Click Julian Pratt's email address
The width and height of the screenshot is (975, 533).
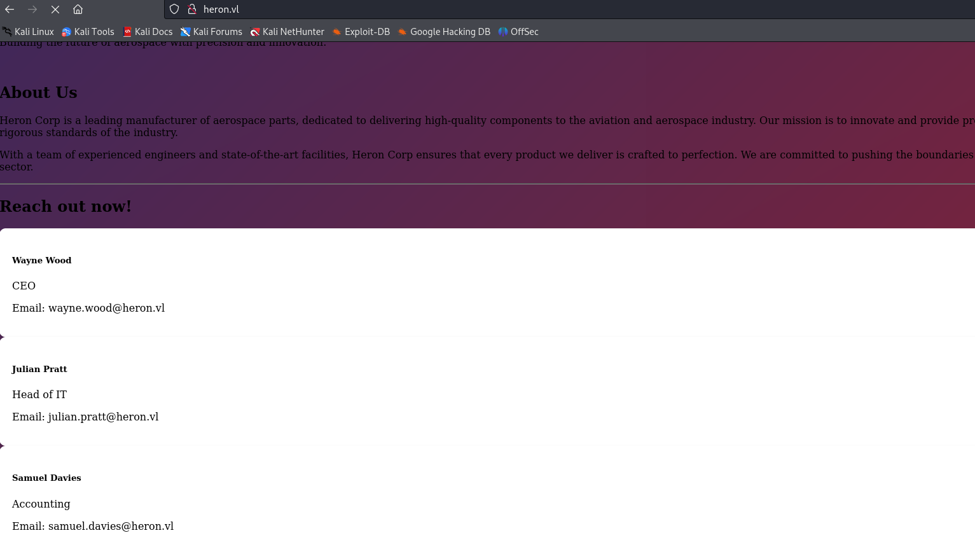[103, 417]
